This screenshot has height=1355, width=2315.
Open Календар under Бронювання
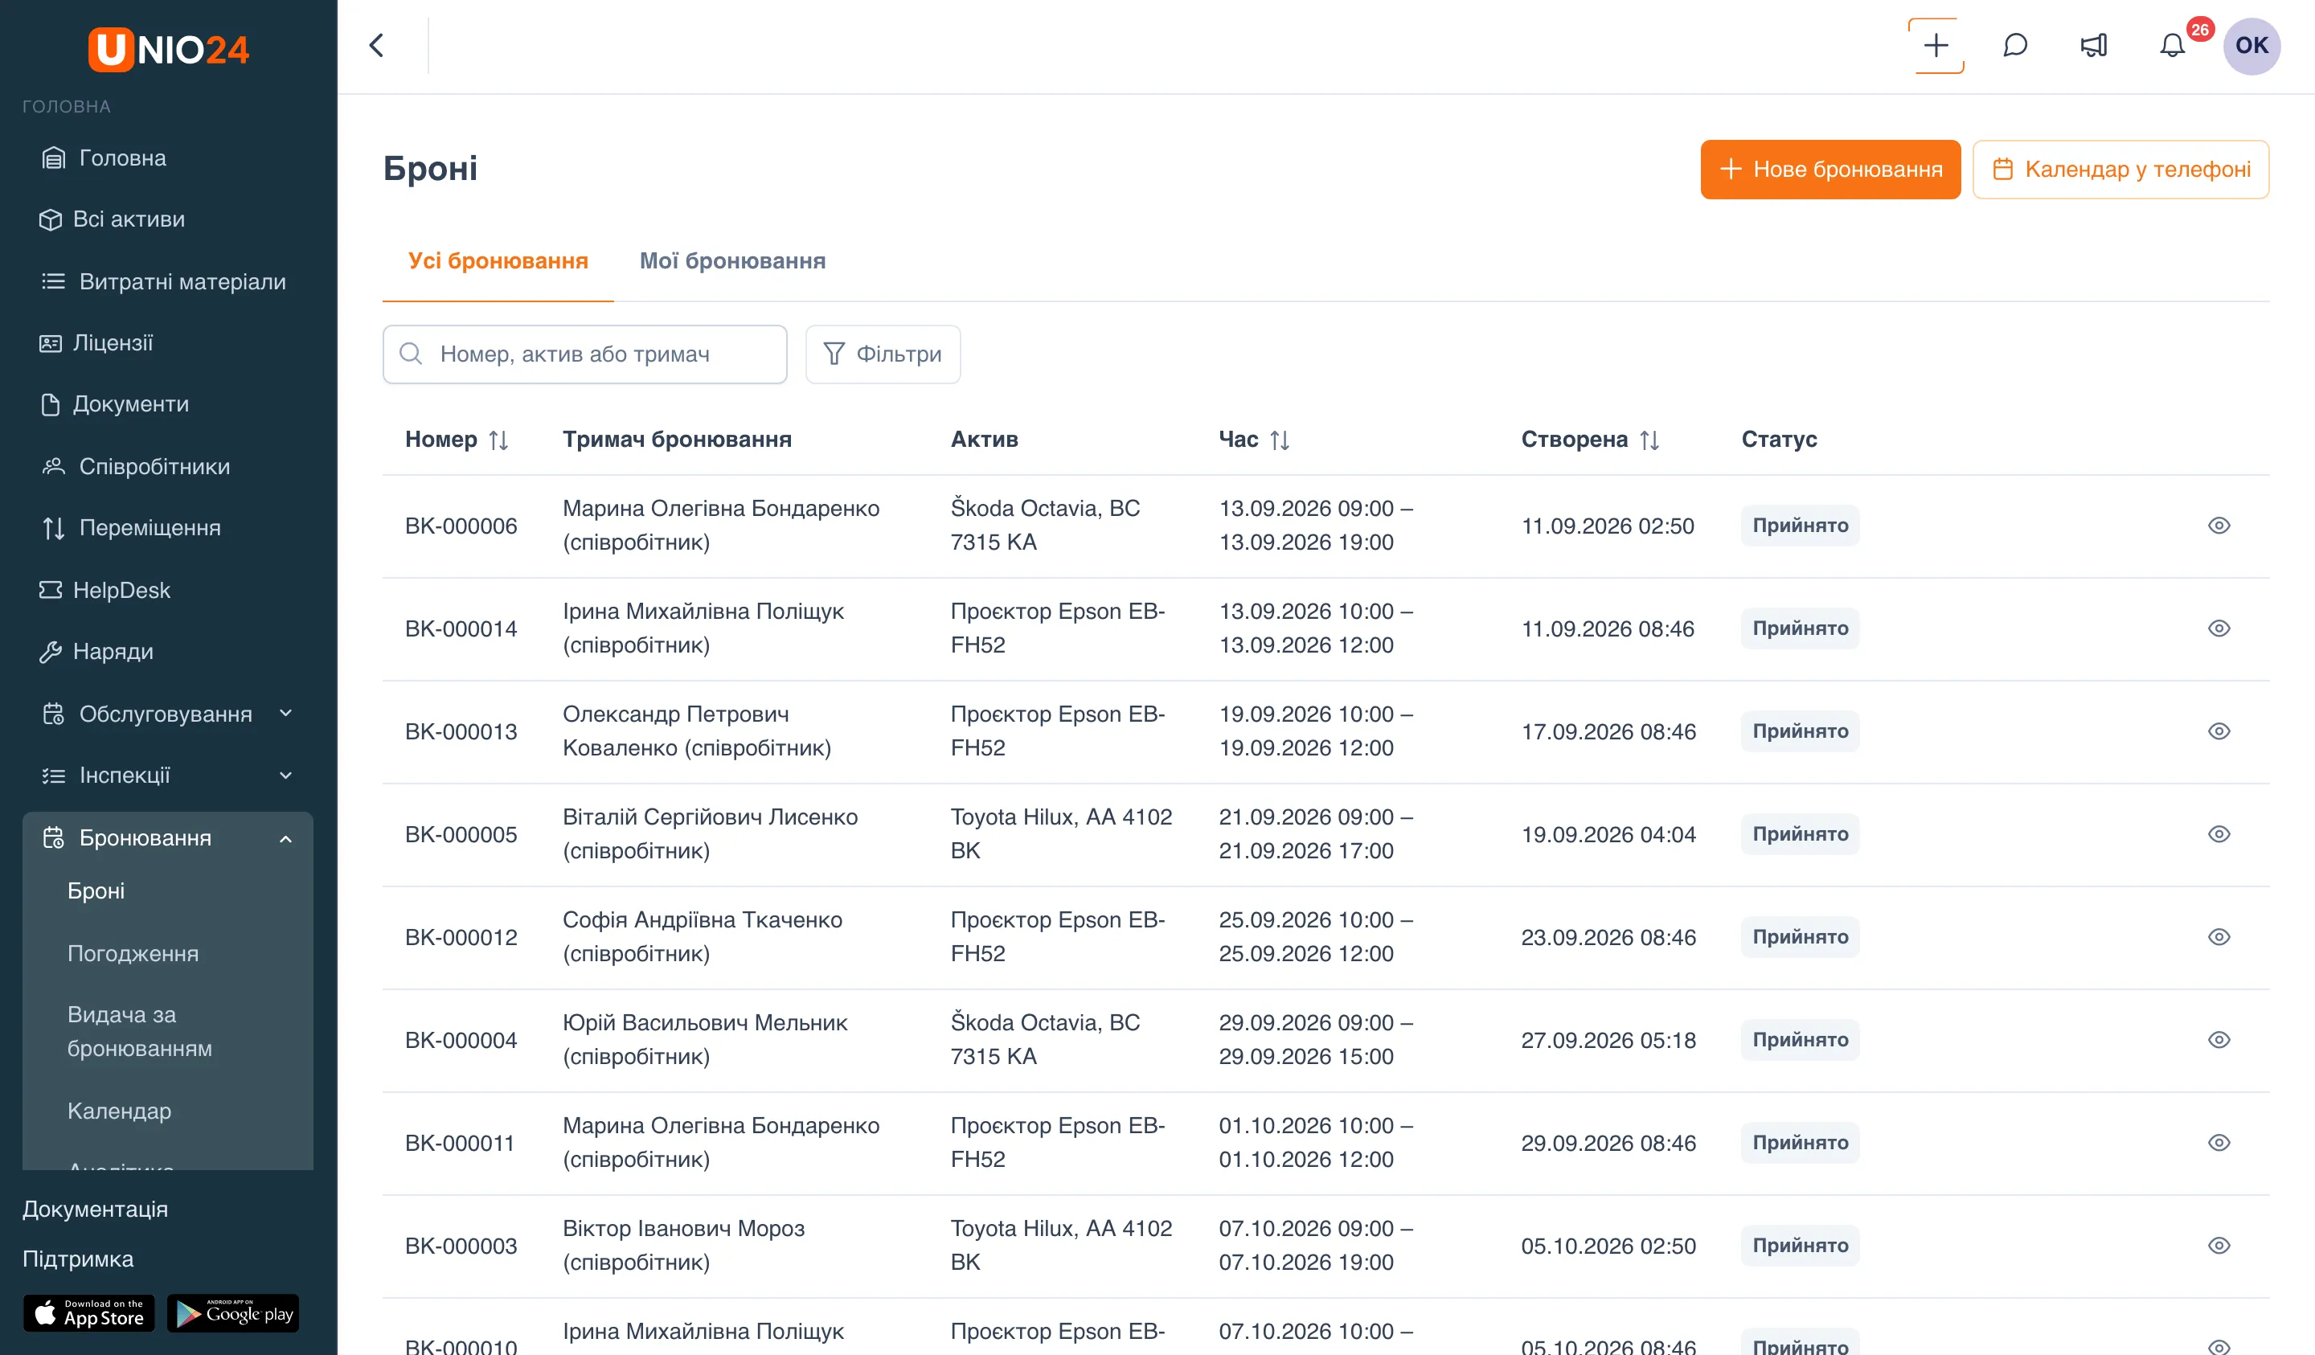[120, 1111]
